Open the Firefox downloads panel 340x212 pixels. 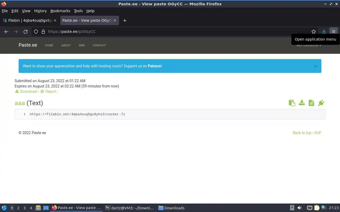click(x=324, y=32)
